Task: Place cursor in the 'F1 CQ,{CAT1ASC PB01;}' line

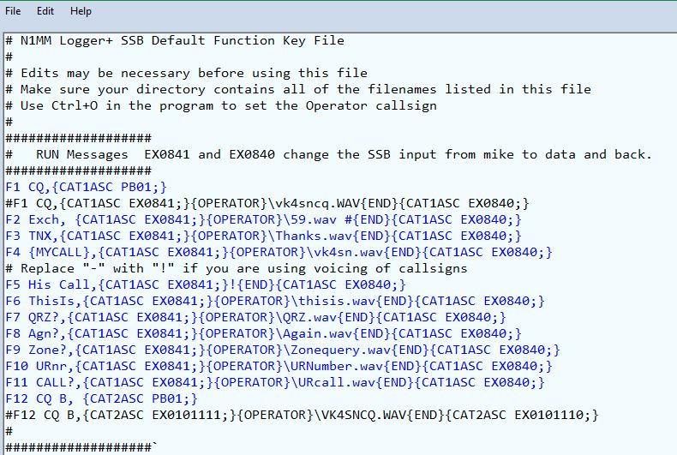Action: pos(86,187)
